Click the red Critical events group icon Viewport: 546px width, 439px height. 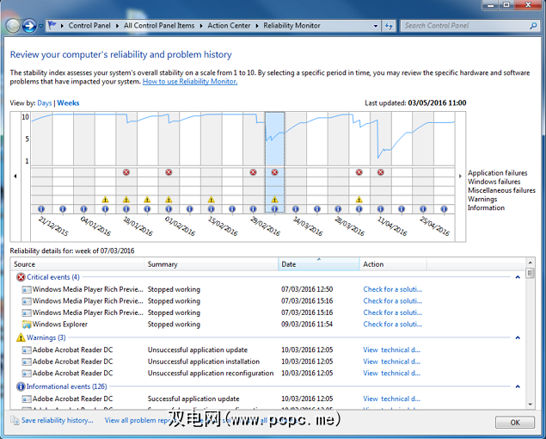(21, 277)
